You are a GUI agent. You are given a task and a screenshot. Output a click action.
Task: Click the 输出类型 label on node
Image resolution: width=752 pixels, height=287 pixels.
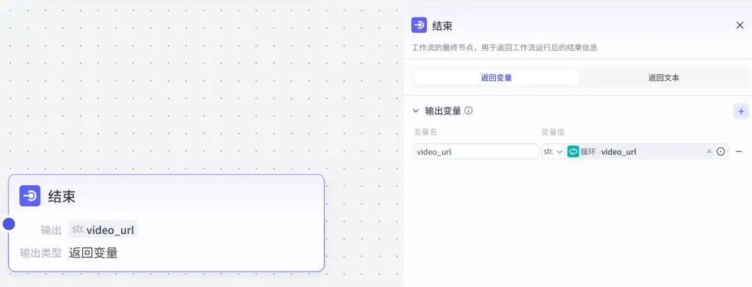(41, 254)
